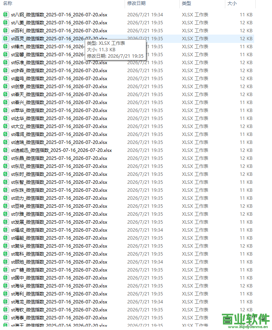Select the highlighted st百灵 file row
The image size is (272, 330).
[x=128, y=38]
